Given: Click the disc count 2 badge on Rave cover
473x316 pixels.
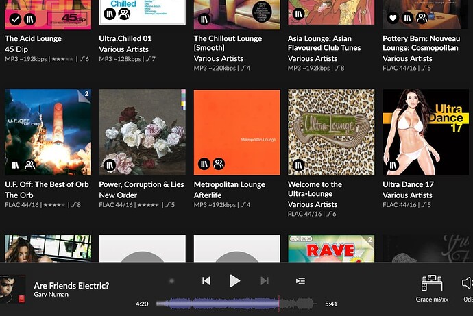Looking at the screenshot, I should coord(370,240).
